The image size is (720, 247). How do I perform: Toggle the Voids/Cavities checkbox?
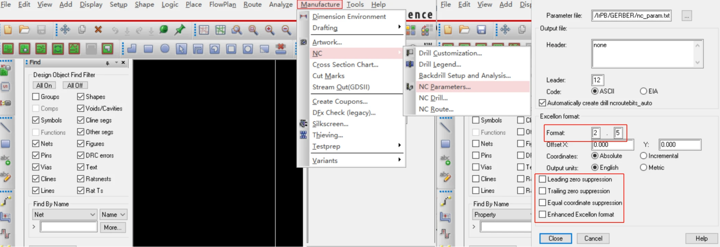pyautogui.click(x=80, y=108)
